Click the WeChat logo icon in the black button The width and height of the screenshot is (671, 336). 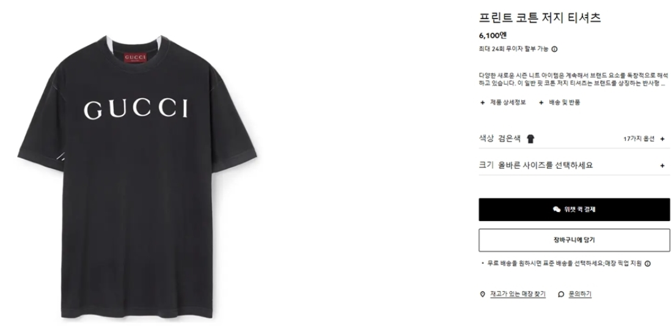pos(556,210)
